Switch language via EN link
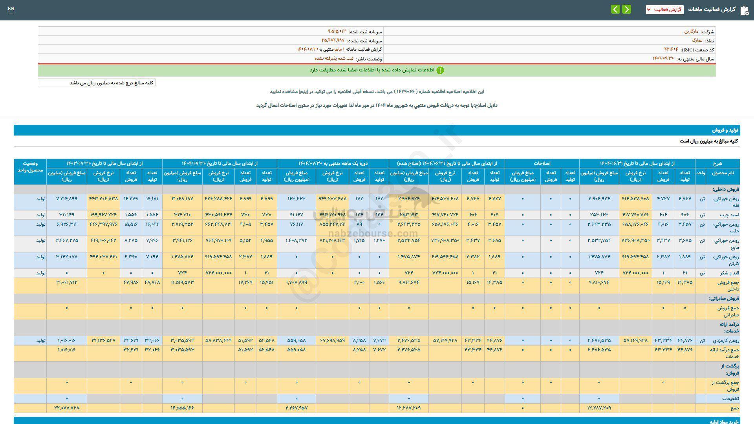Screen dimensions: 754x424 [11, 9]
